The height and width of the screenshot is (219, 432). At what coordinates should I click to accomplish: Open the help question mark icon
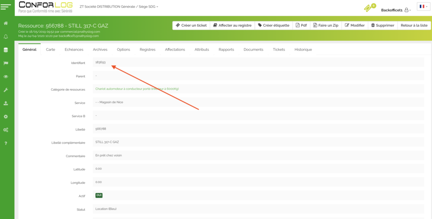6,143
